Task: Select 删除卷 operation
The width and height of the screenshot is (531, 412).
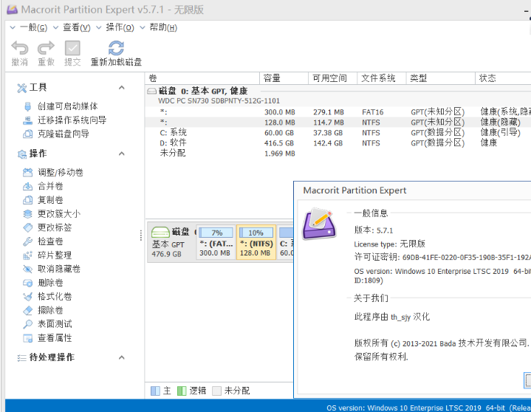Action: pyautogui.click(x=50, y=283)
